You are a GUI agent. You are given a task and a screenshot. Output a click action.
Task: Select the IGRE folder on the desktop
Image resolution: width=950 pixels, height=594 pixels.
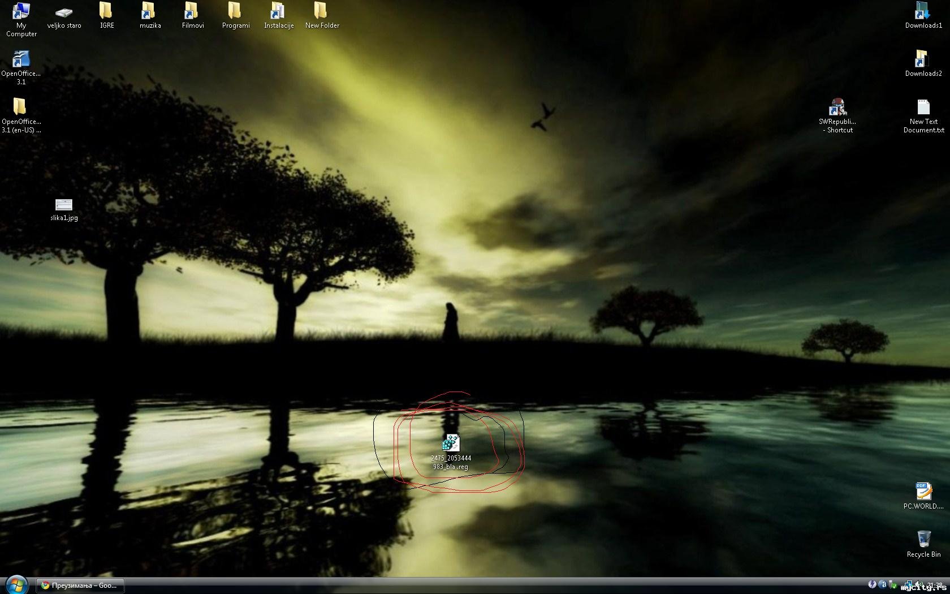[107, 16]
